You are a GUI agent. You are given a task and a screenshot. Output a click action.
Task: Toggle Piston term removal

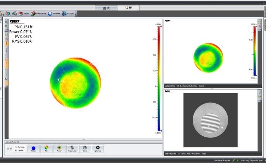pos(33,148)
